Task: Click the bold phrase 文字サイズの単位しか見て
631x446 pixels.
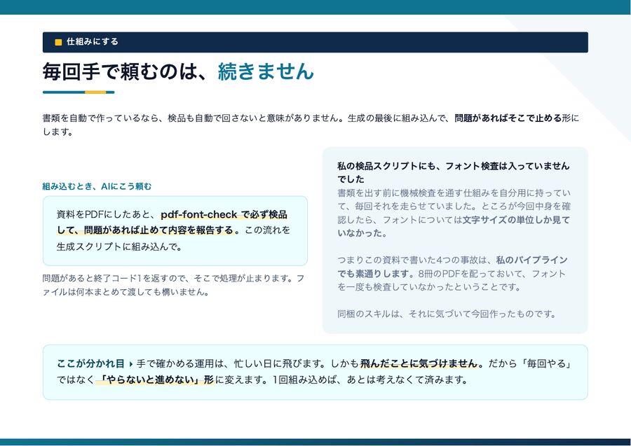Action: click(516, 220)
